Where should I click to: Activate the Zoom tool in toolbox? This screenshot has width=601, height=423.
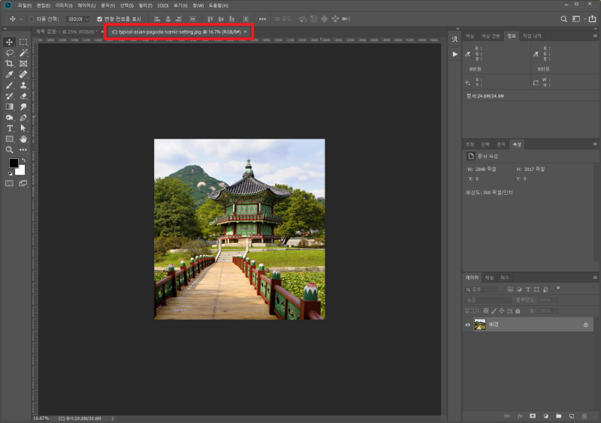tap(10, 150)
